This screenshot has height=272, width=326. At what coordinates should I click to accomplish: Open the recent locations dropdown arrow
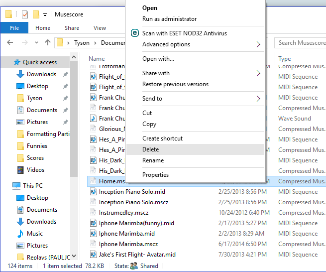(x=37, y=43)
